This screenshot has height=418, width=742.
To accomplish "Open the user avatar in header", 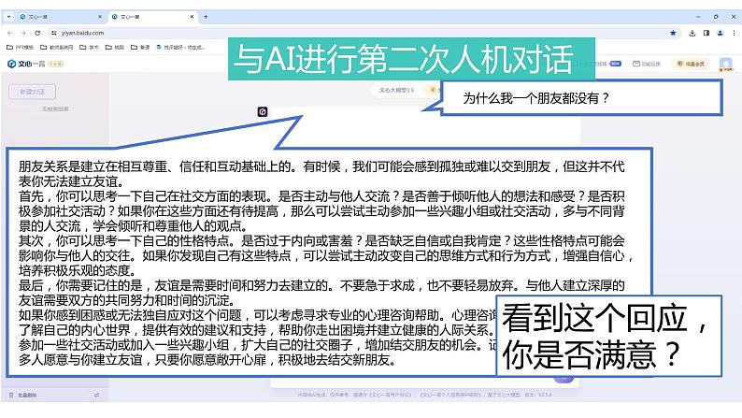I will 725,64.
